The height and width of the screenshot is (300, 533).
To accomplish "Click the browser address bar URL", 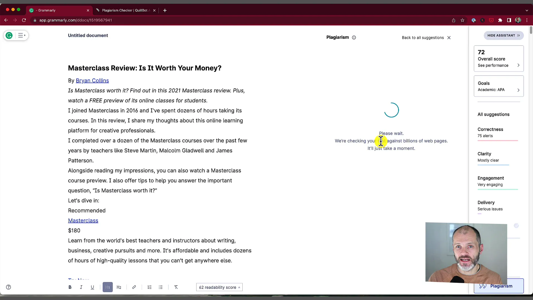I will 76,20.
